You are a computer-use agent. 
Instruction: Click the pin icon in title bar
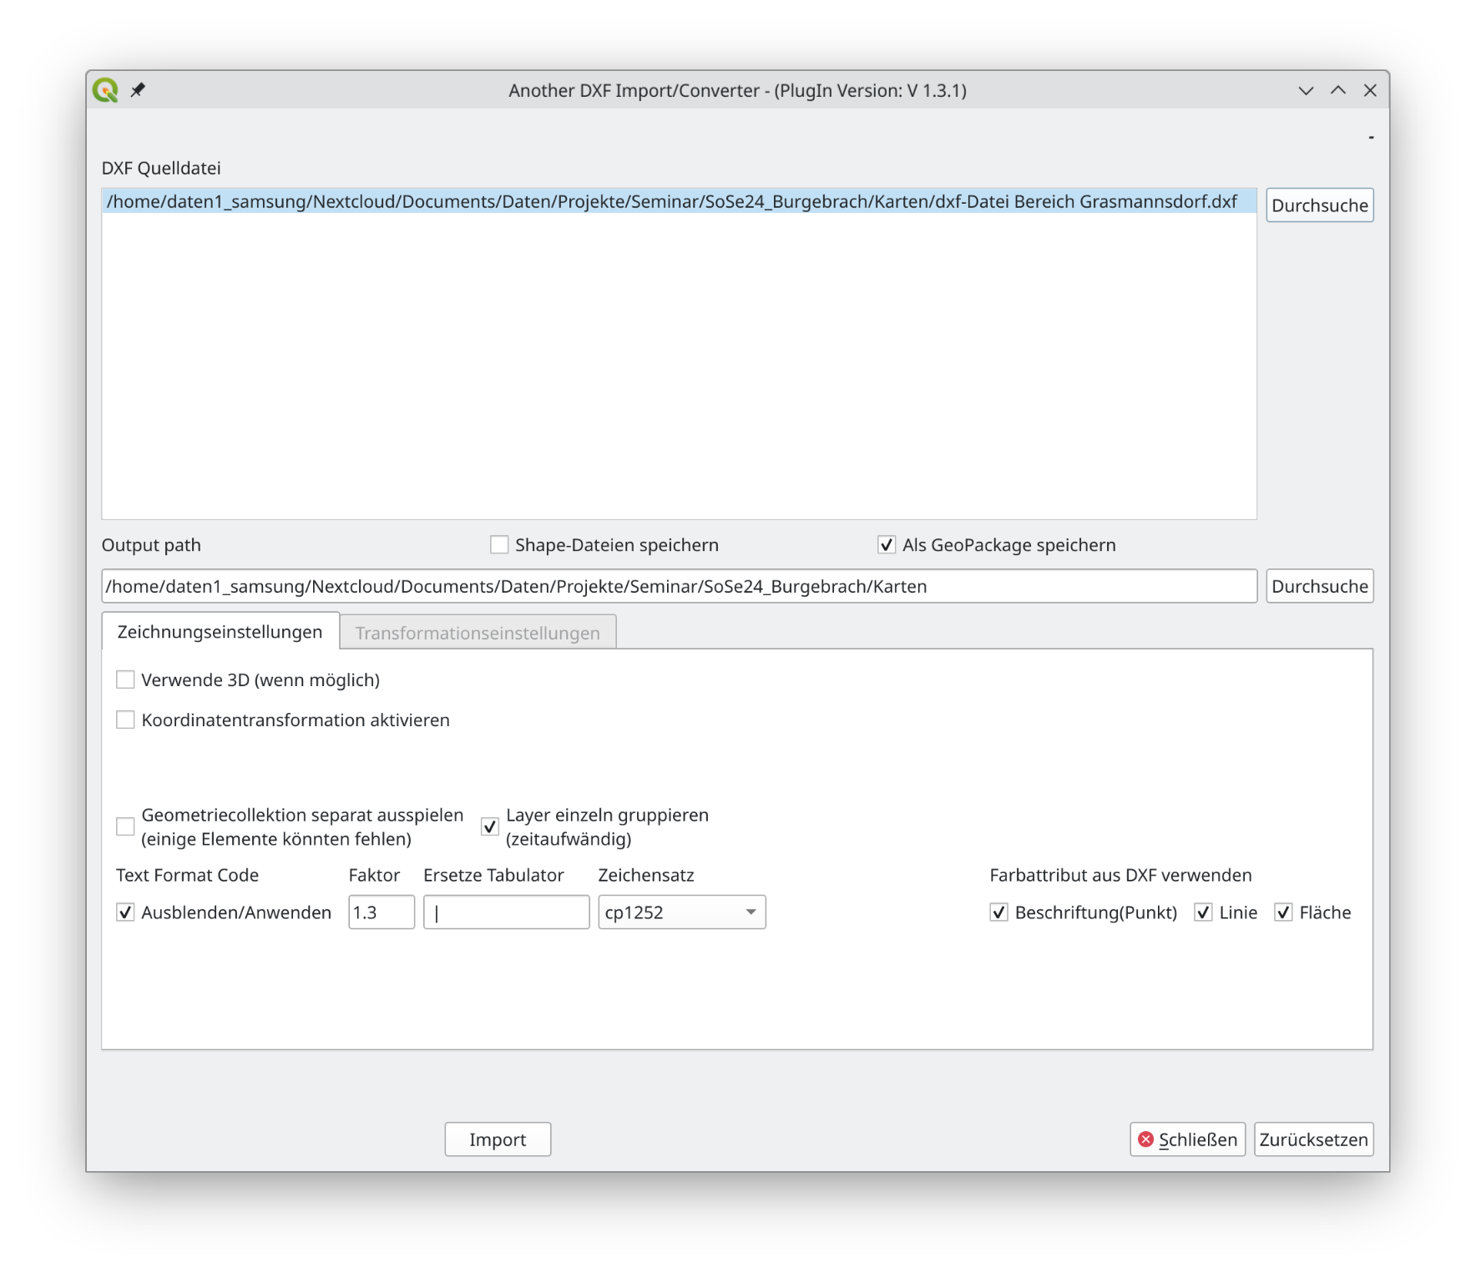139,89
